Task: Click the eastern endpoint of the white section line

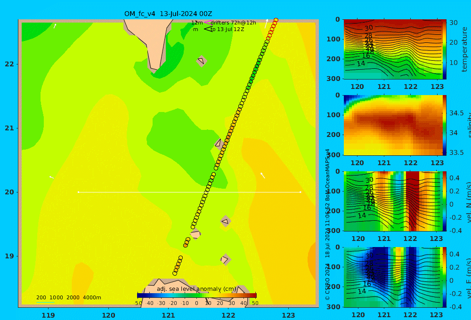Action: 300,192
